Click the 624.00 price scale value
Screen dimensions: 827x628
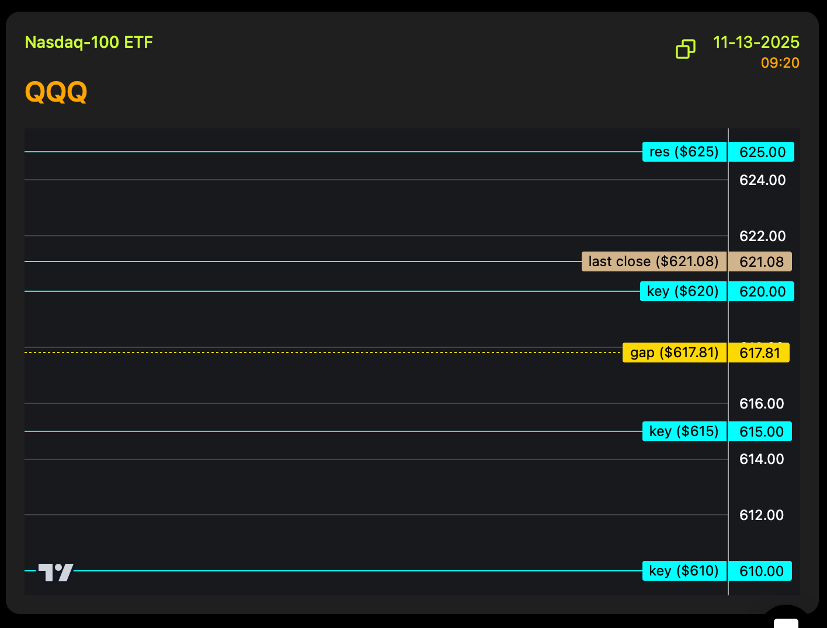pyautogui.click(x=762, y=180)
